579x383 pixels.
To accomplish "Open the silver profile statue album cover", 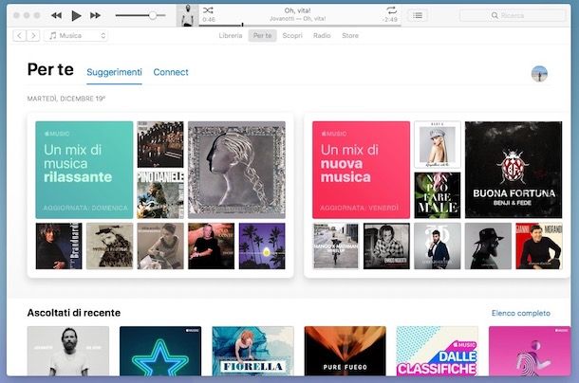I will (x=236, y=170).
